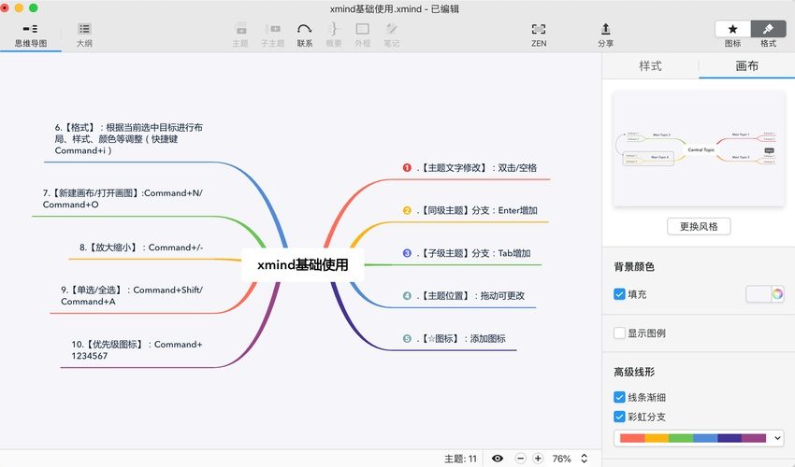Switch to the 样式 style tab
This screenshot has height=467, width=795.
[651, 66]
